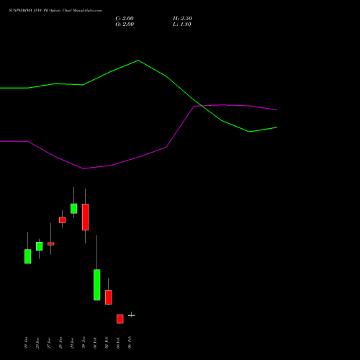Select the tall green candlestick for 01 Feb
Screen dimensions: 360x360
pos(97,284)
